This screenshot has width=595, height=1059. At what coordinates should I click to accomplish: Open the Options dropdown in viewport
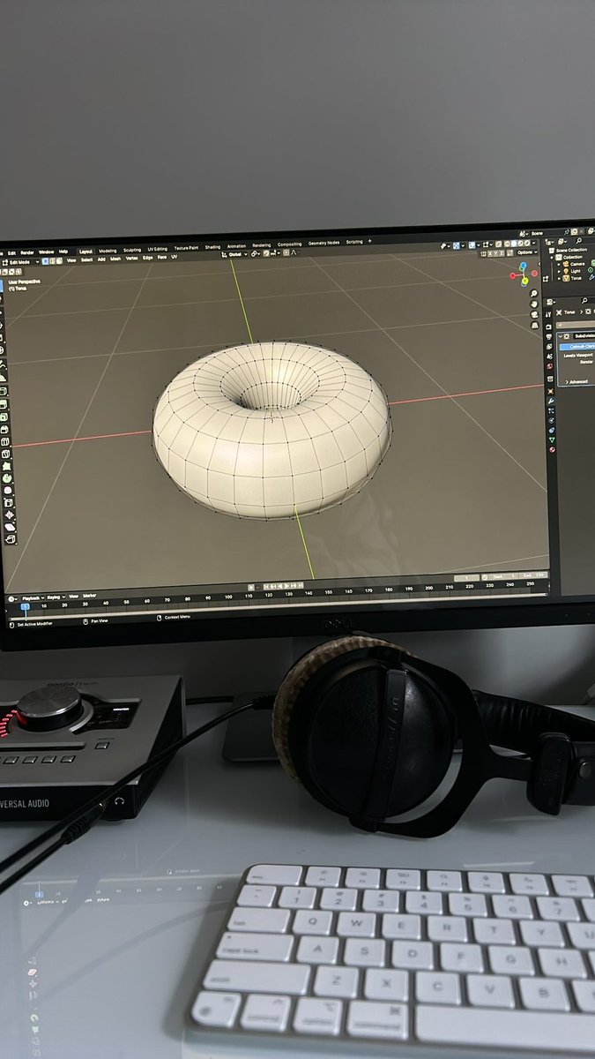[526, 252]
